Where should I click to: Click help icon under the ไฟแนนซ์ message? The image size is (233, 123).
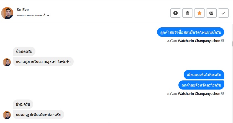(x=223, y=41)
